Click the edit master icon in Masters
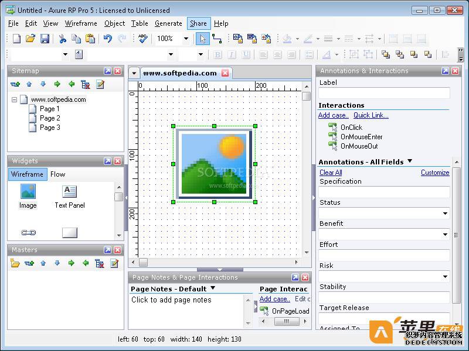The height and width of the screenshot is (351, 469). pos(114,263)
